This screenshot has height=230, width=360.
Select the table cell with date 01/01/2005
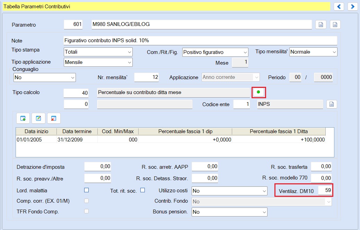[x=36, y=139]
